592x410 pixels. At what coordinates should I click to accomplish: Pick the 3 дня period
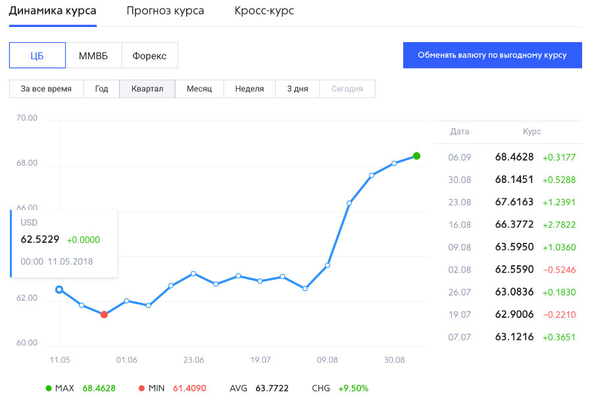point(297,89)
